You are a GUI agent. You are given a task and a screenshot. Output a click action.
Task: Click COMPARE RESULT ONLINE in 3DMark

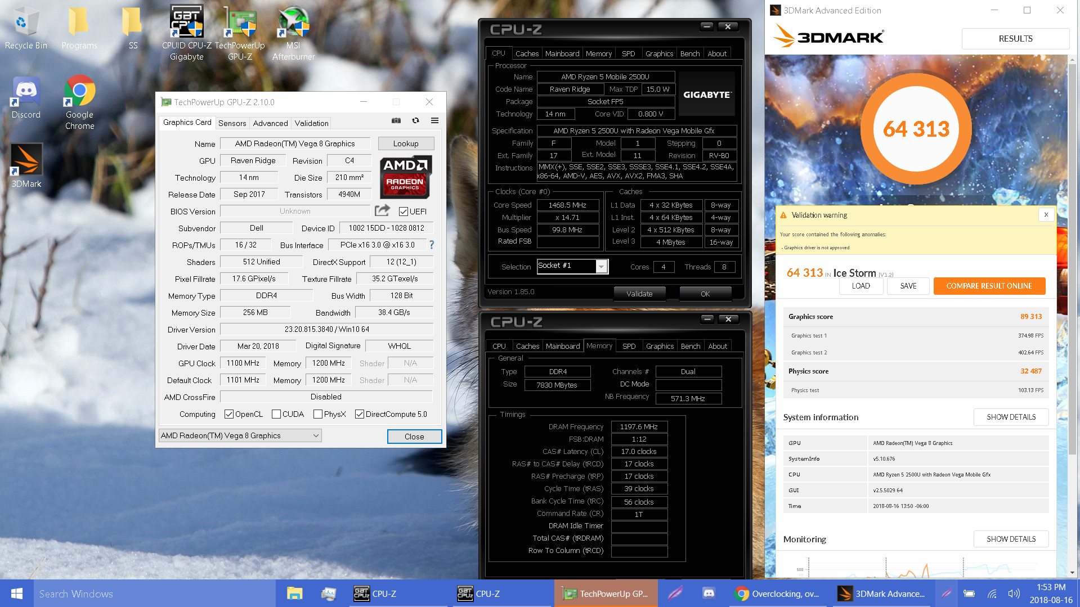pos(989,286)
